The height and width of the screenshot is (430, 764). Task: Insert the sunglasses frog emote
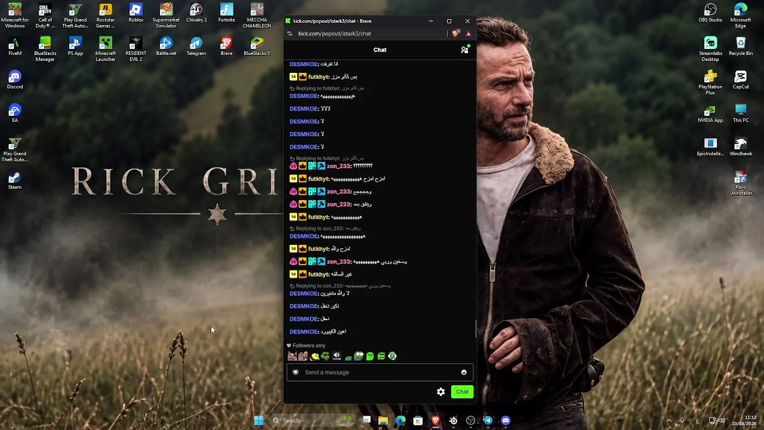click(325, 356)
